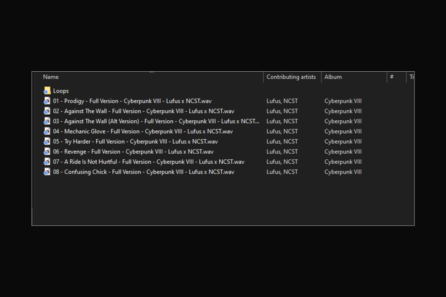Select the 01 - Prodigy file name
446x297 pixels.
click(x=132, y=101)
